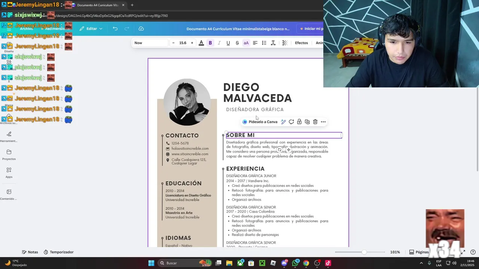Click the document title in header
Image resolution: width=479 pixels, height=269 pixels.
coord(238,29)
